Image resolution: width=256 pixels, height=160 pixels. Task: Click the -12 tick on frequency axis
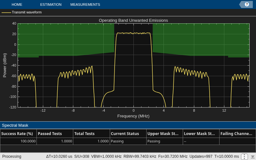pyautogui.click(x=43, y=110)
